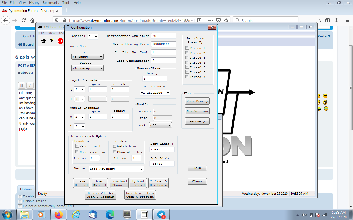Open the Channel number dropdown

[93, 36]
